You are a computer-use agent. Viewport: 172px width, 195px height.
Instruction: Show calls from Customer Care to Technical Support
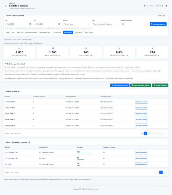pos(142,153)
